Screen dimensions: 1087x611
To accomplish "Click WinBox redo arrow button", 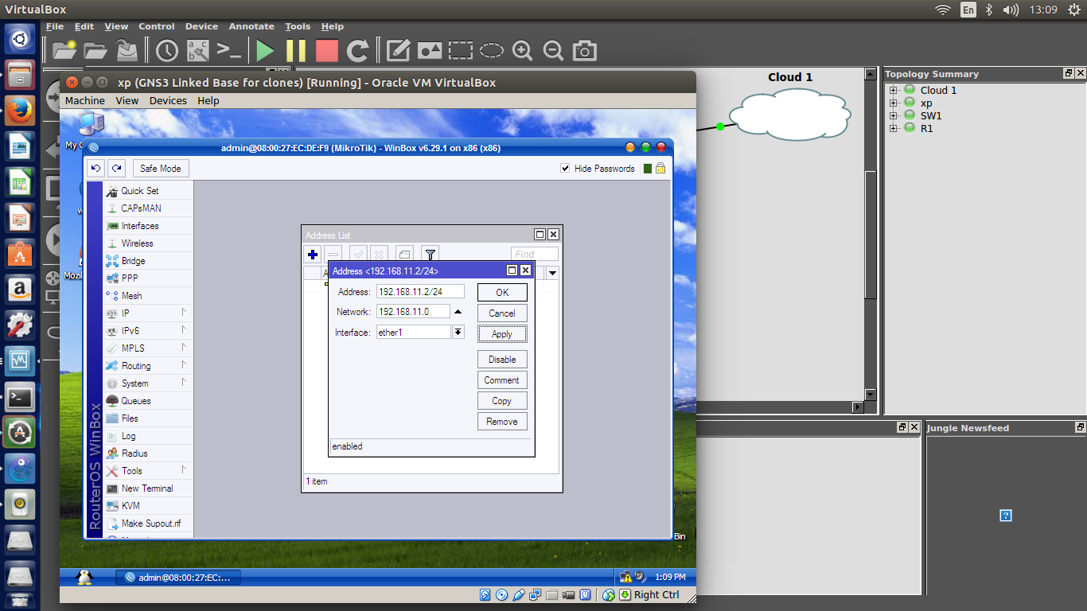I will [x=117, y=168].
